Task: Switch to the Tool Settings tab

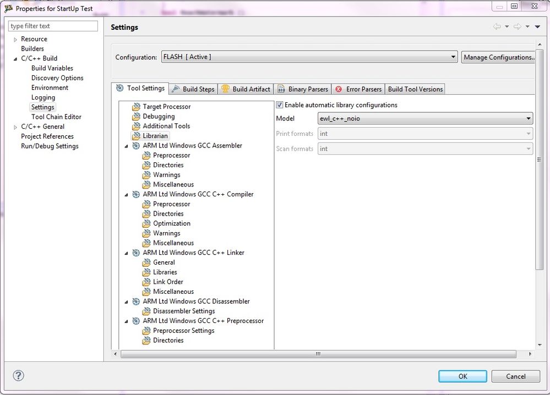Action: [140, 89]
